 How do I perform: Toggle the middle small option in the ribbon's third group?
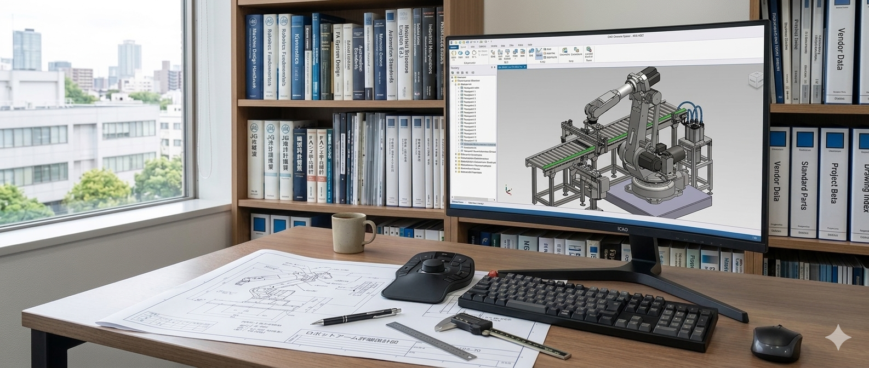551,53
